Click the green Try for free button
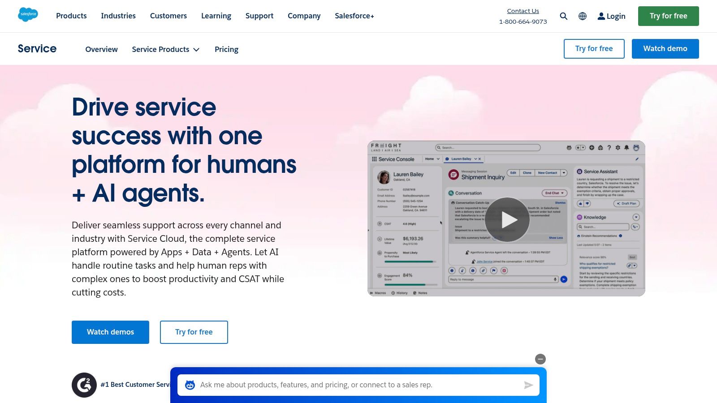Viewport: 717px width, 403px height. [x=669, y=16]
